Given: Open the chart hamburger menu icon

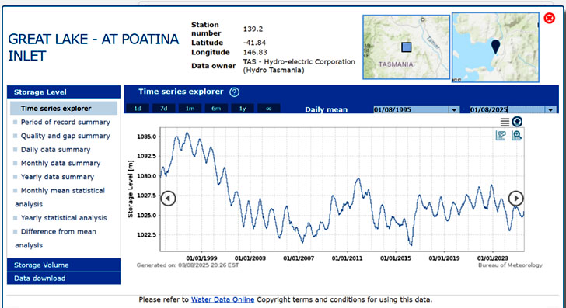Looking at the screenshot, I should pyautogui.click(x=505, y=122).
